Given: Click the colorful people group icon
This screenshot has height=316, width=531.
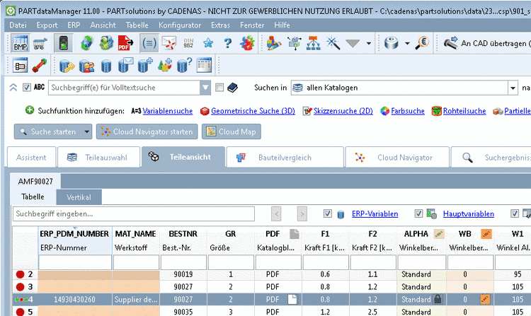Looking at the screenshot, I should coord(247,43).
